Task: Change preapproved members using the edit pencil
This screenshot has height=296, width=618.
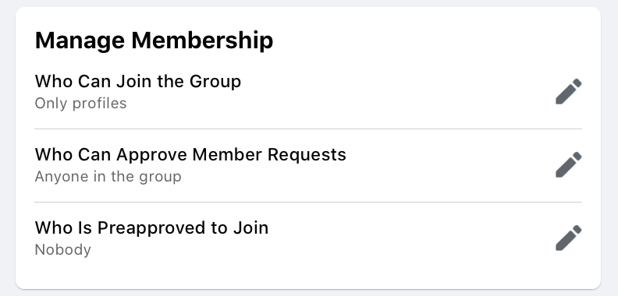Action: [x=568, y=238]
